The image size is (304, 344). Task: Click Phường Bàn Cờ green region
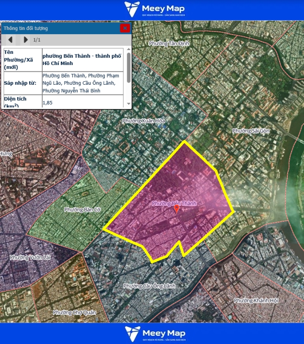pyautogui.click(x=82, y=210)
